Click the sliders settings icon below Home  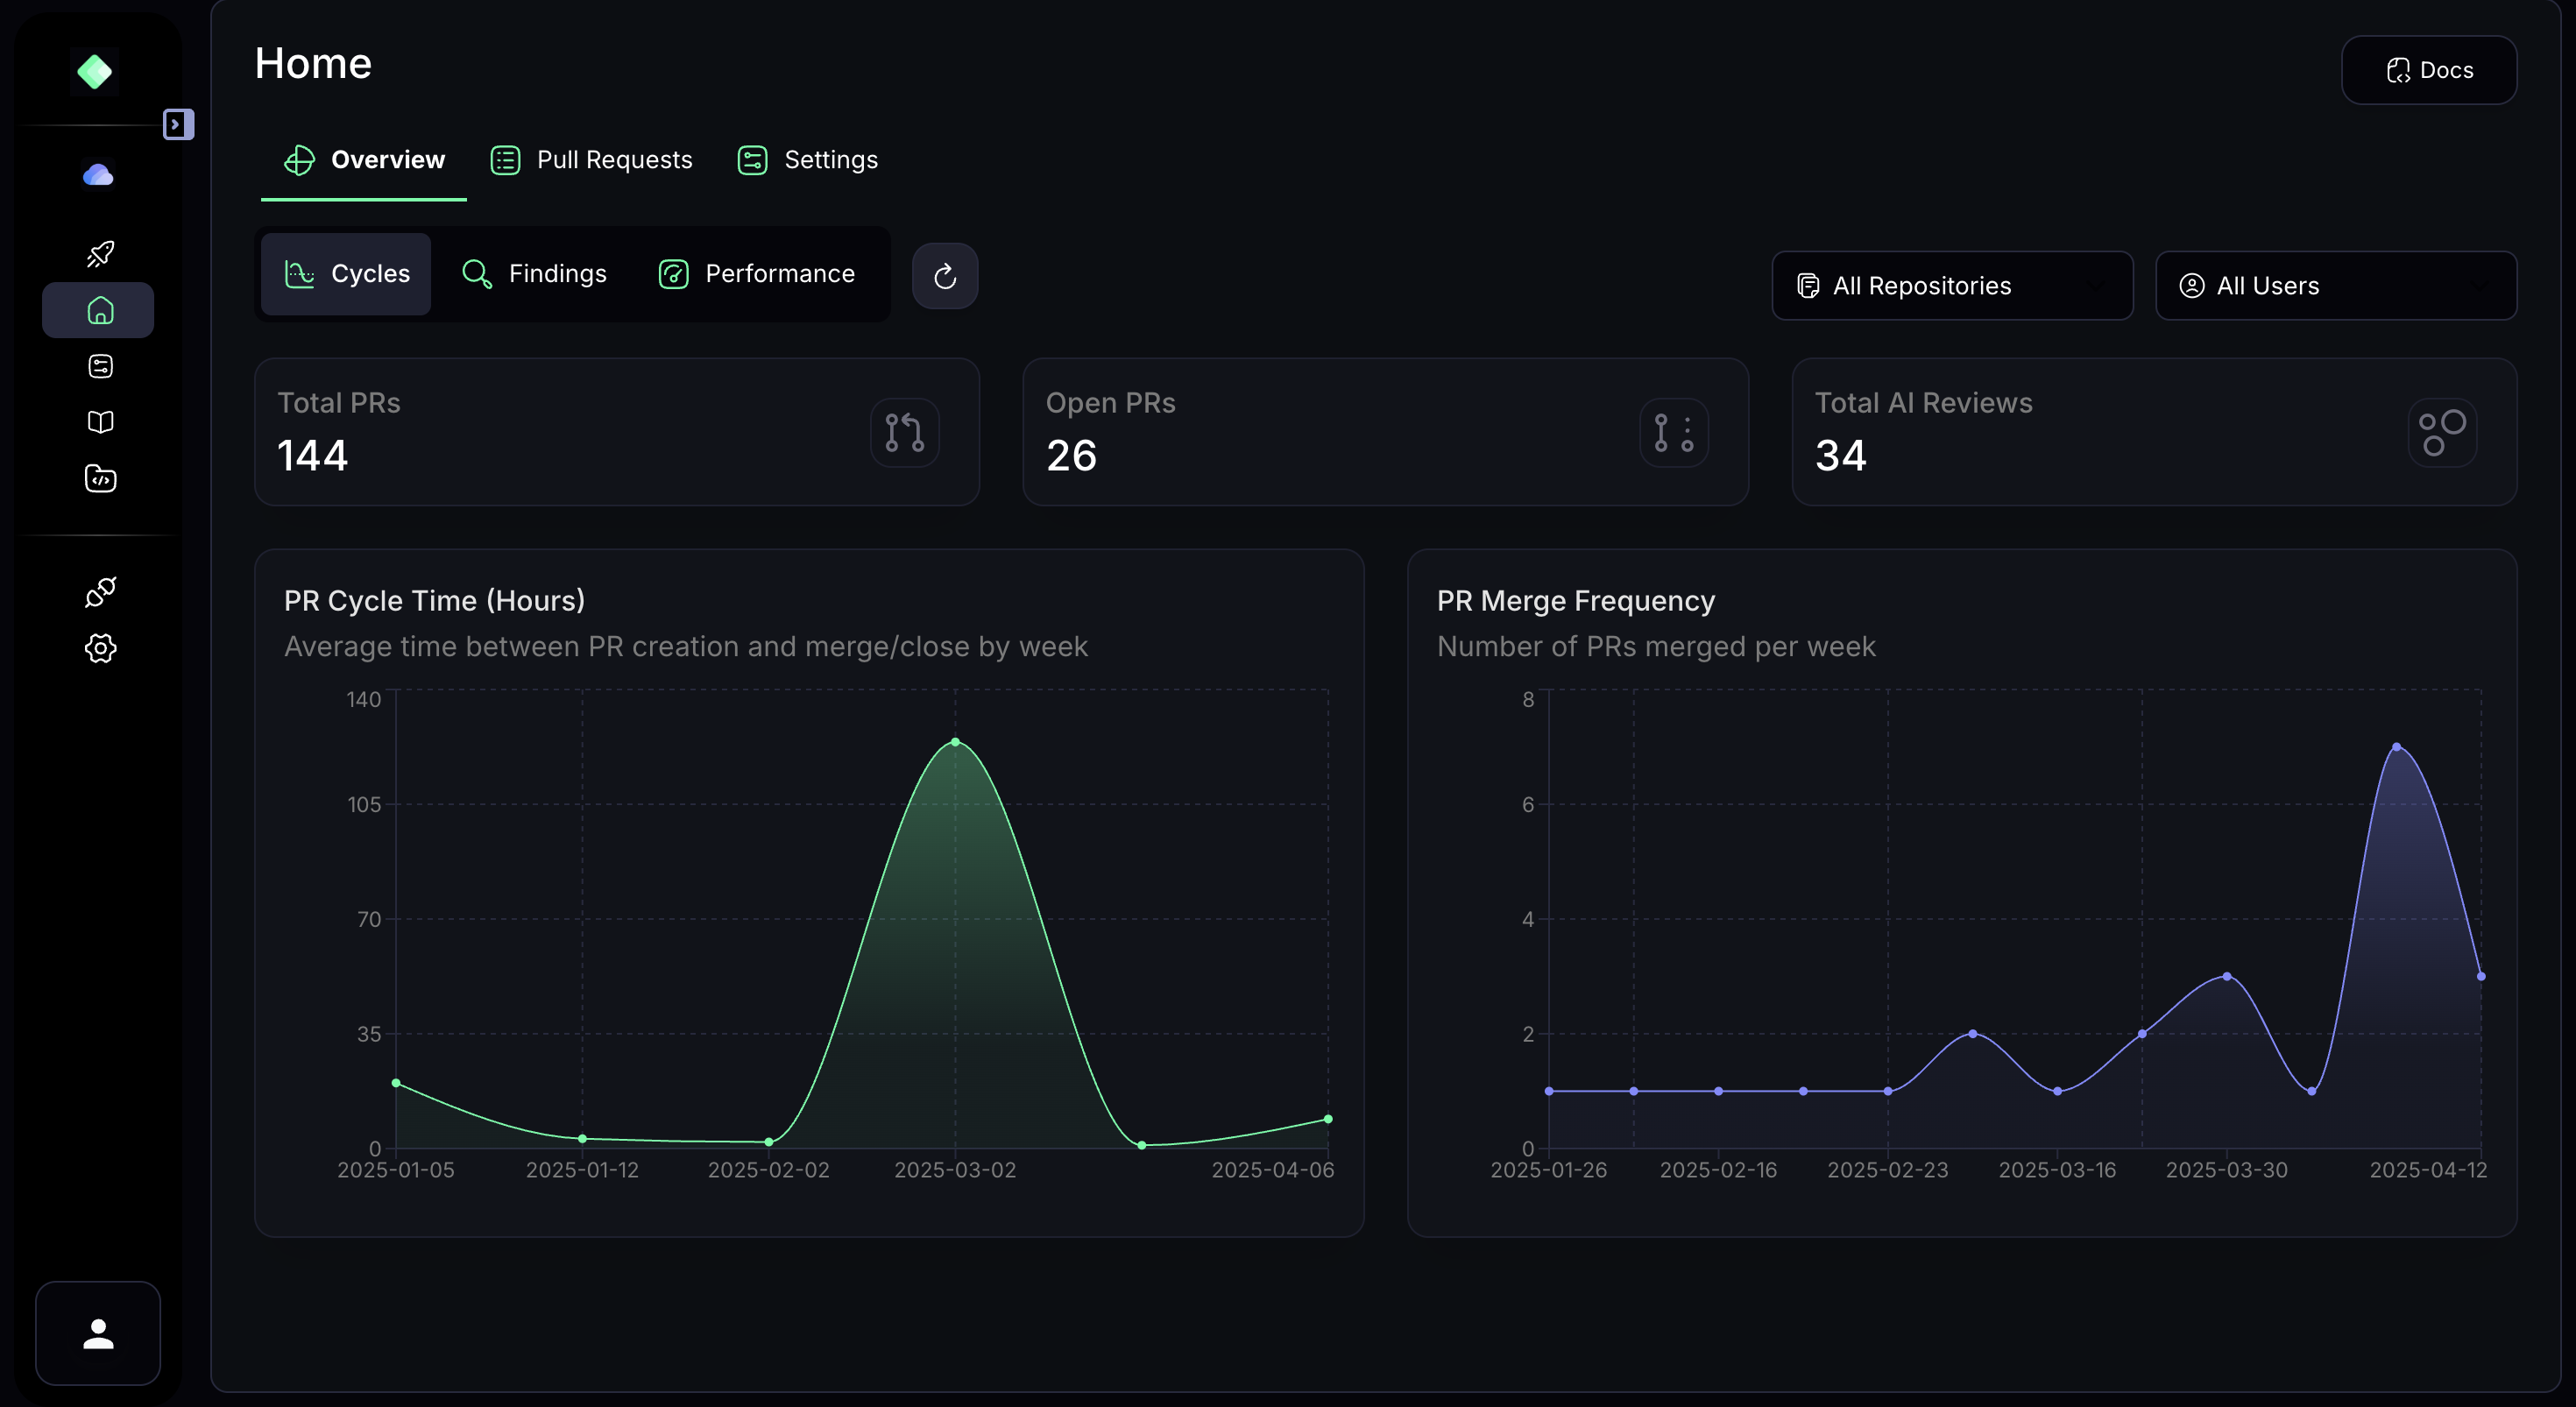(99, 365)
